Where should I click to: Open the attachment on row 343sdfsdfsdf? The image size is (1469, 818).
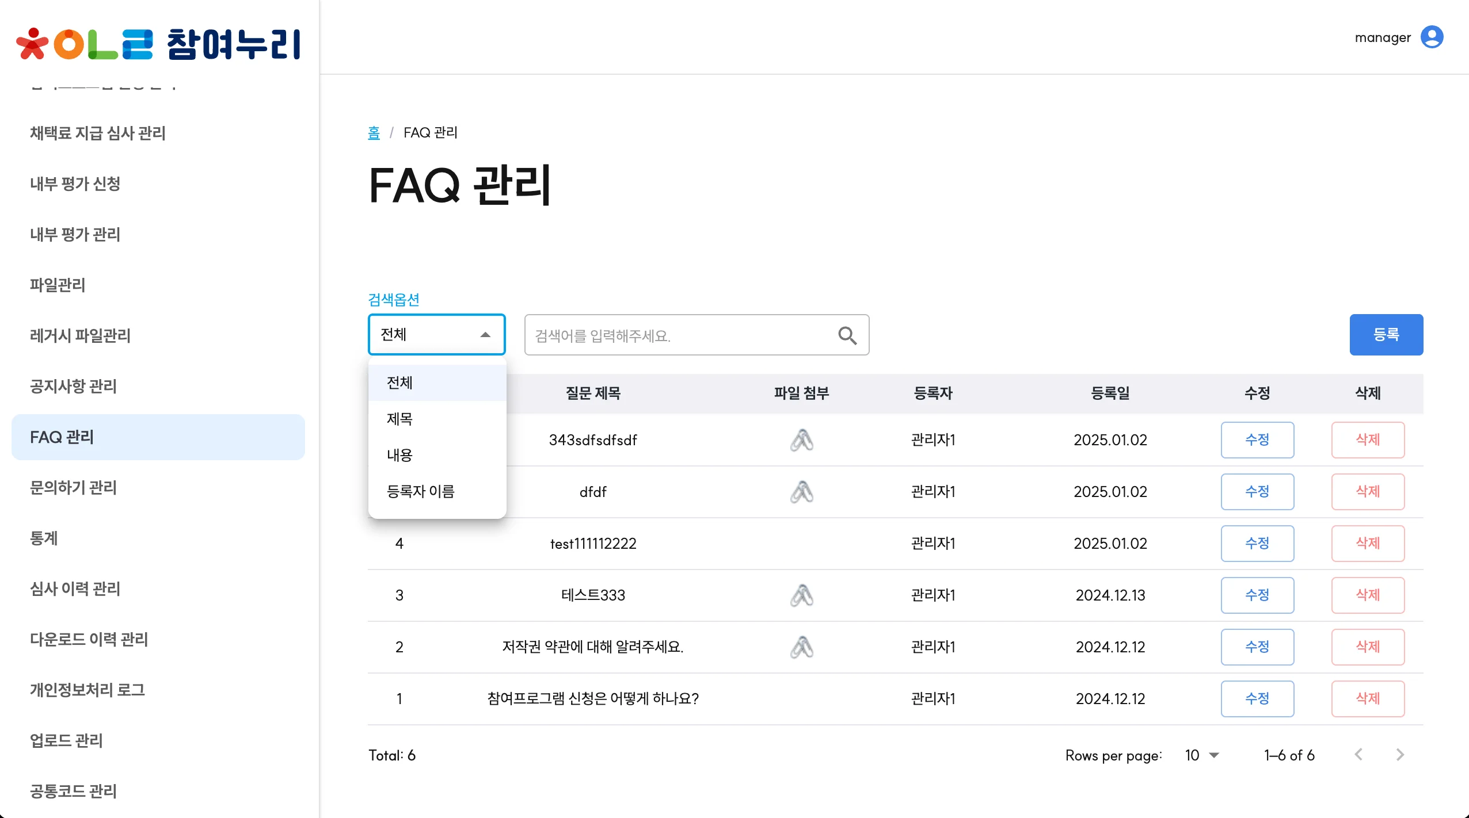pyautogui.click(x=802, y=440)
